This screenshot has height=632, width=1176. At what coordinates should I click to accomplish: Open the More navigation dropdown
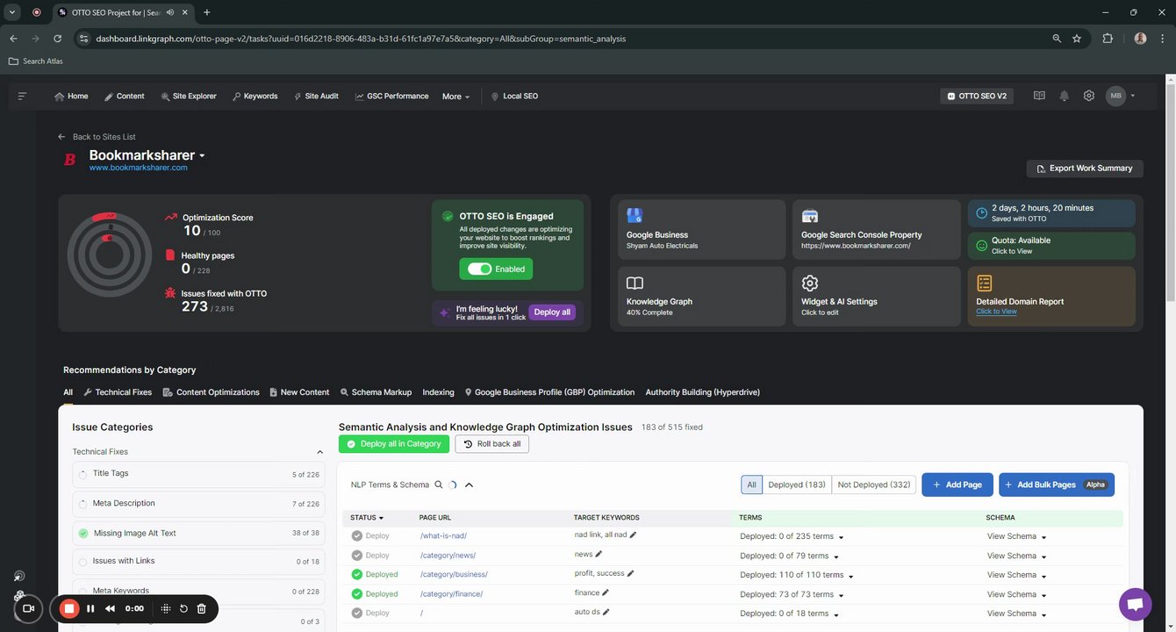pos(456,97)
